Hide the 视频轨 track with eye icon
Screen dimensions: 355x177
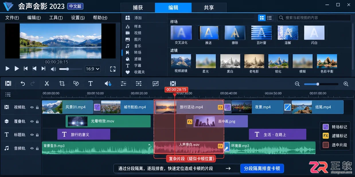32,108
